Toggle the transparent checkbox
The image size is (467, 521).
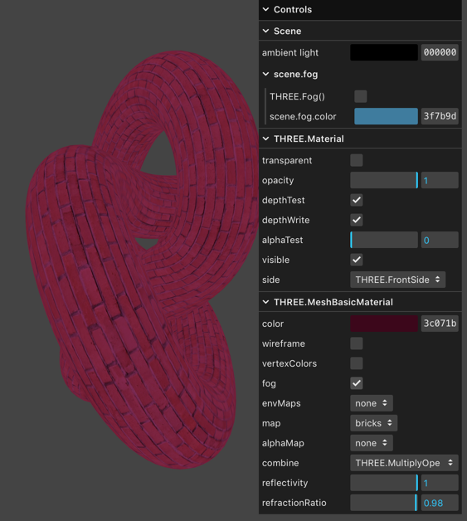coord(357,160)
